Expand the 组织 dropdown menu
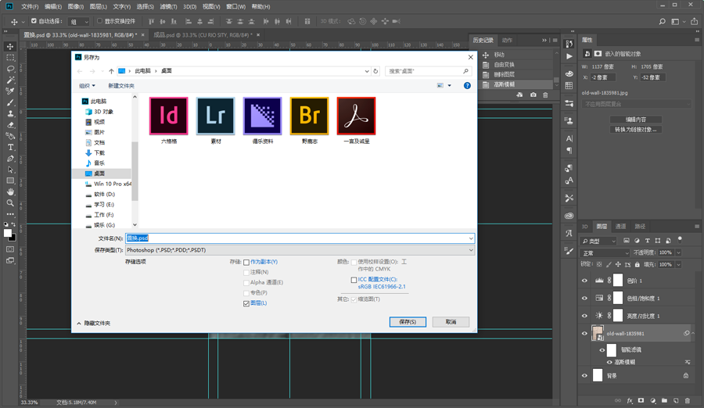Image resolution: width=704 pixels, height=408 pixels. pyautogui.click(x=86, y=86)
